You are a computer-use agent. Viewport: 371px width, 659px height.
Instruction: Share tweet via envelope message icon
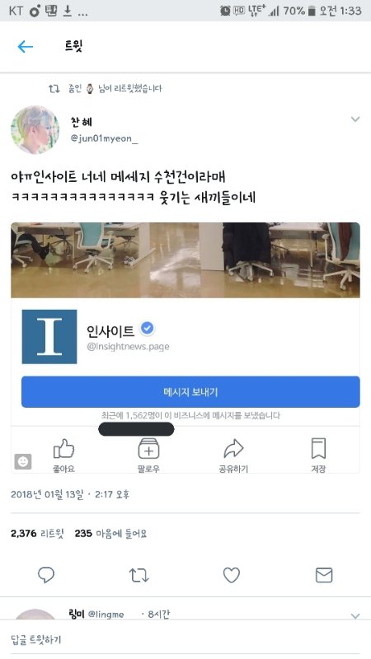[x=324, y=575]
